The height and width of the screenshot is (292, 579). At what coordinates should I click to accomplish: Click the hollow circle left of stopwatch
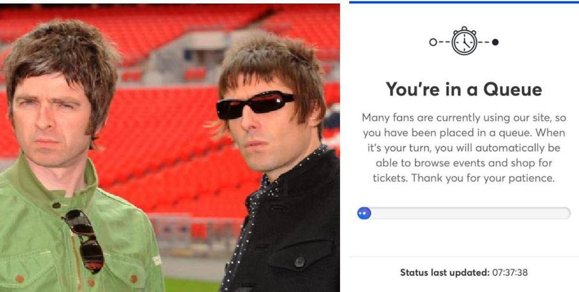432,42
